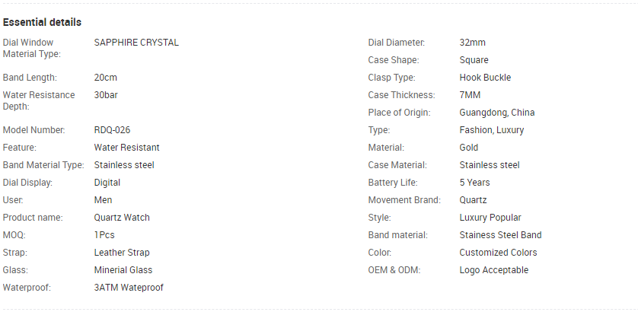Click the Product name value Quartz Watch

click(122, 218)
